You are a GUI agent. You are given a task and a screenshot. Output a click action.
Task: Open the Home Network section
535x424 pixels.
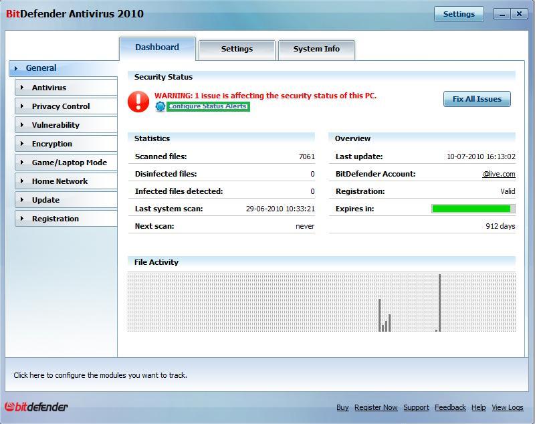click(66, 181)
